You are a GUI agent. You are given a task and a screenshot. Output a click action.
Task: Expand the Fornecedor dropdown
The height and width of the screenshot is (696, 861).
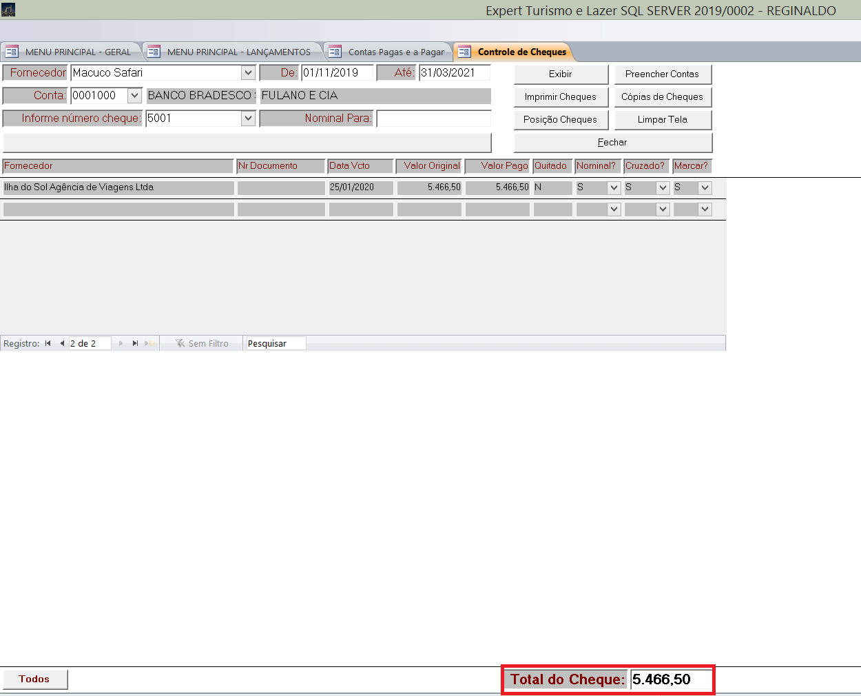(248, 73)
